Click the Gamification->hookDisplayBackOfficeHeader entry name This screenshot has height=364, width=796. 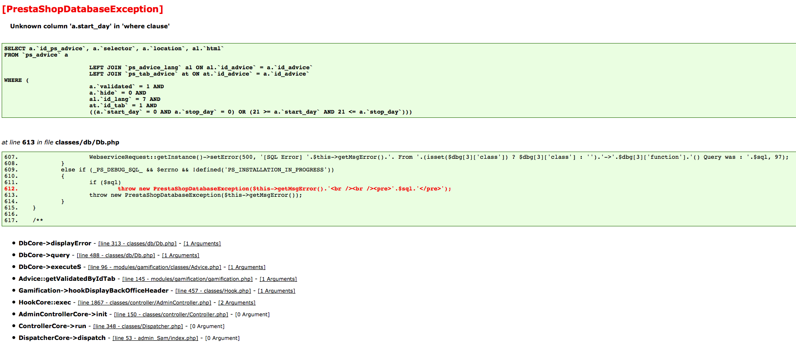click(93, 291)
